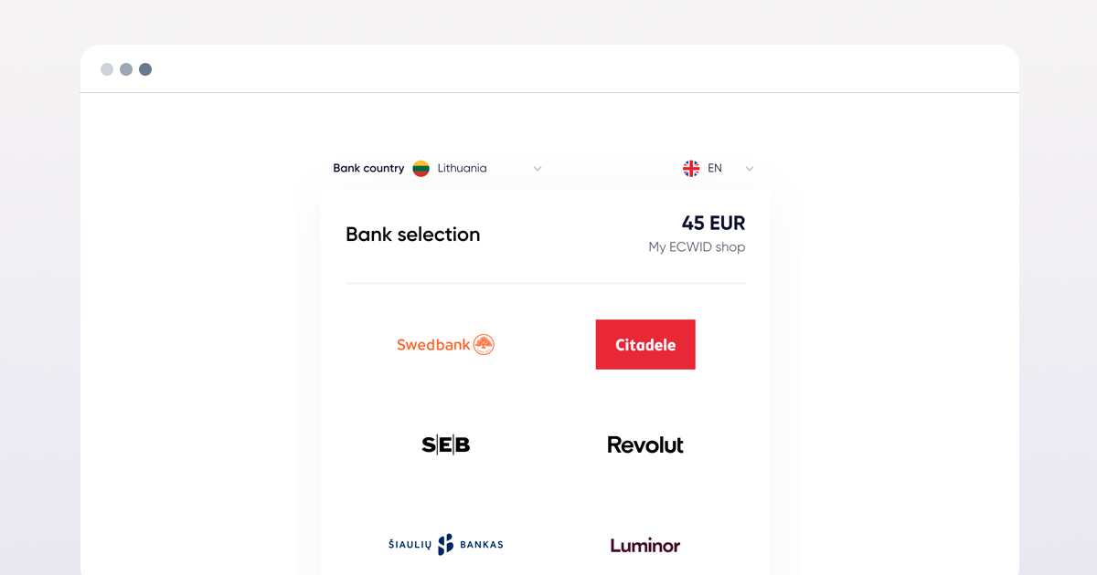Click the middle window control dot

(x=126, y=69)
